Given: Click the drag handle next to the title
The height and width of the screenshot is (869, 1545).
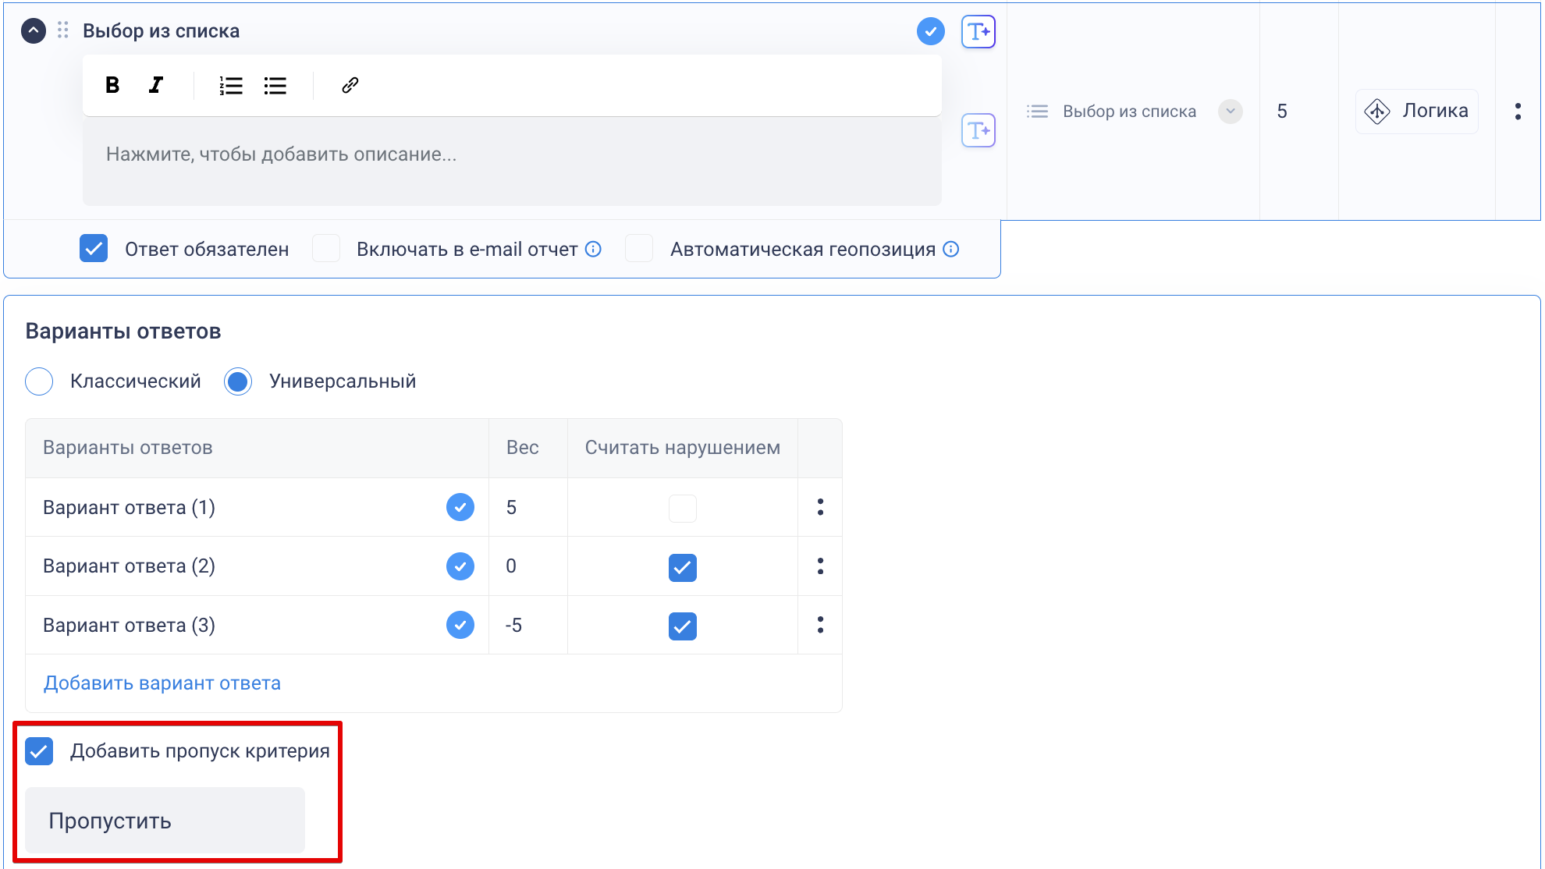Looking at the screenshot, I should [63, 30].
